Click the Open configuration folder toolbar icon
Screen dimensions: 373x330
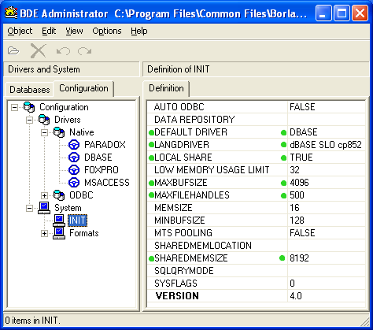pyautogui.click(x=13, y=50)
